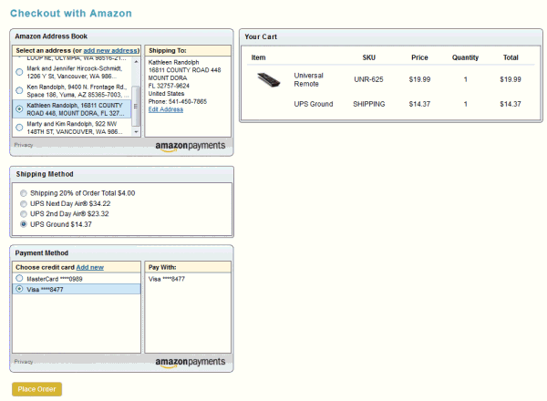
Task: Click address list scrollbar down arrow
Action: 136,132
